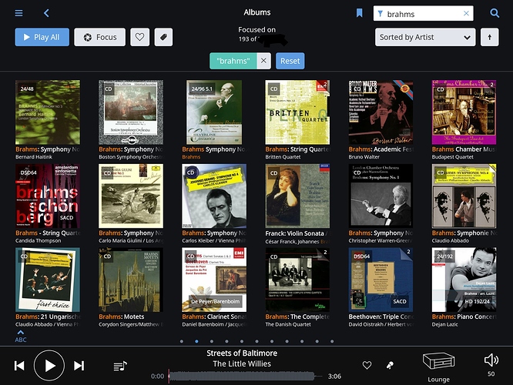The height and width of the screenshot is (385, 513).
Task: Reset the focus filters
Action: coord(290,61)
